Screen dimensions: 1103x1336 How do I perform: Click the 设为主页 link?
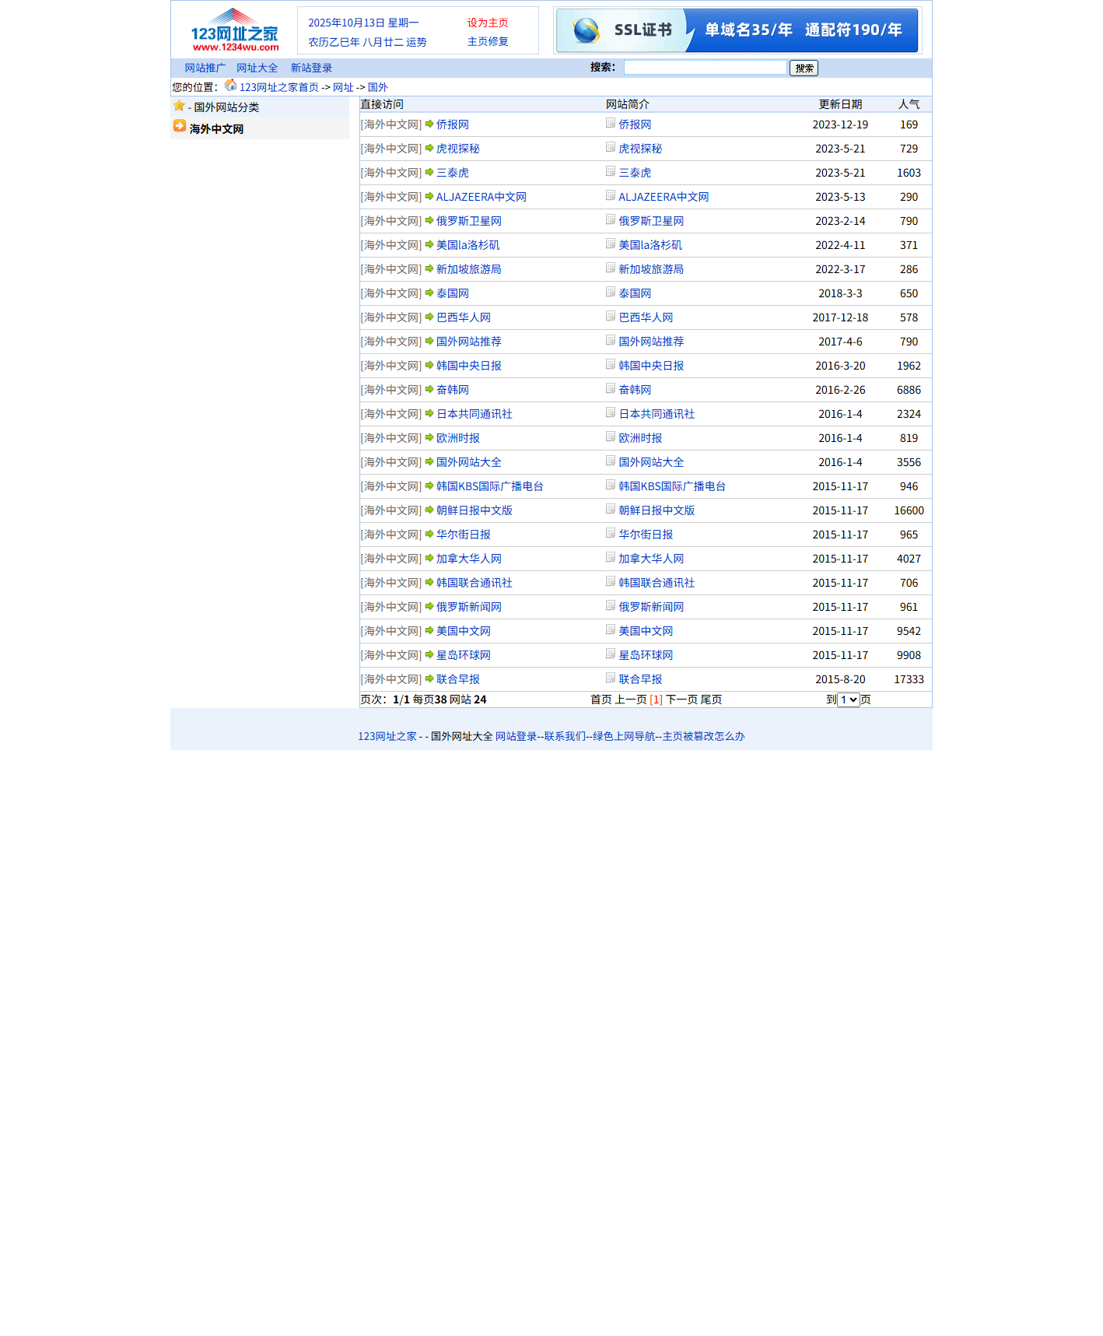click(488, 23)
